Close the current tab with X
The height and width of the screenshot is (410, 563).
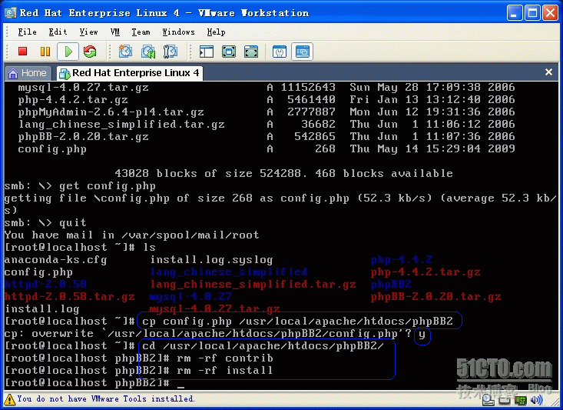coord(548,72)
